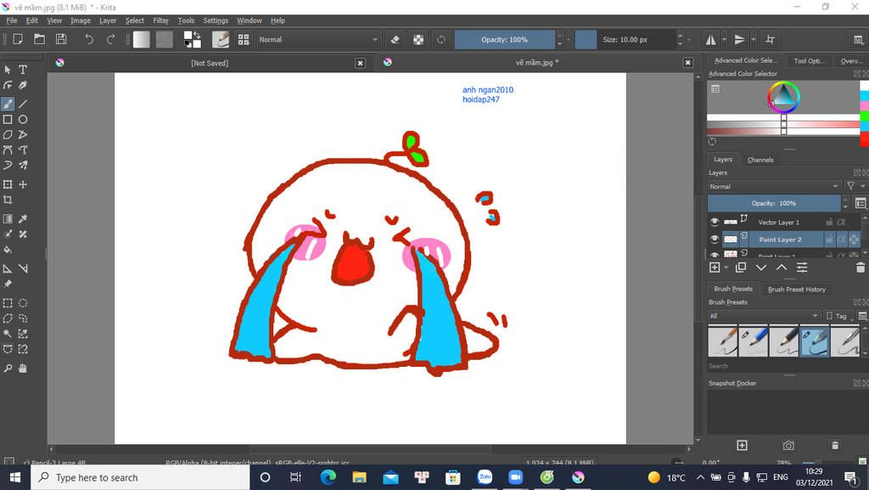Choose the Ellipse shape tool
Viewport: 869px width, 490px height.
pyautogui.click(x=23, y=119)
